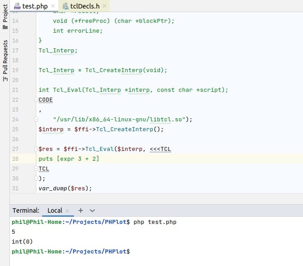Click the PHP file icon on test.php tab
The height and width of the screenshot is (266, 303).
pos(17,6)
